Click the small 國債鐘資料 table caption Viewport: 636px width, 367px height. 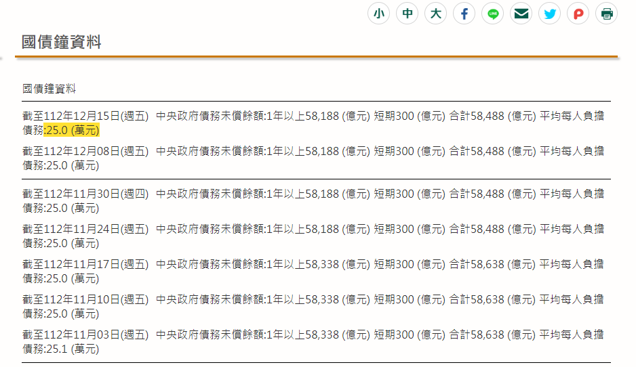coord(49,89)
